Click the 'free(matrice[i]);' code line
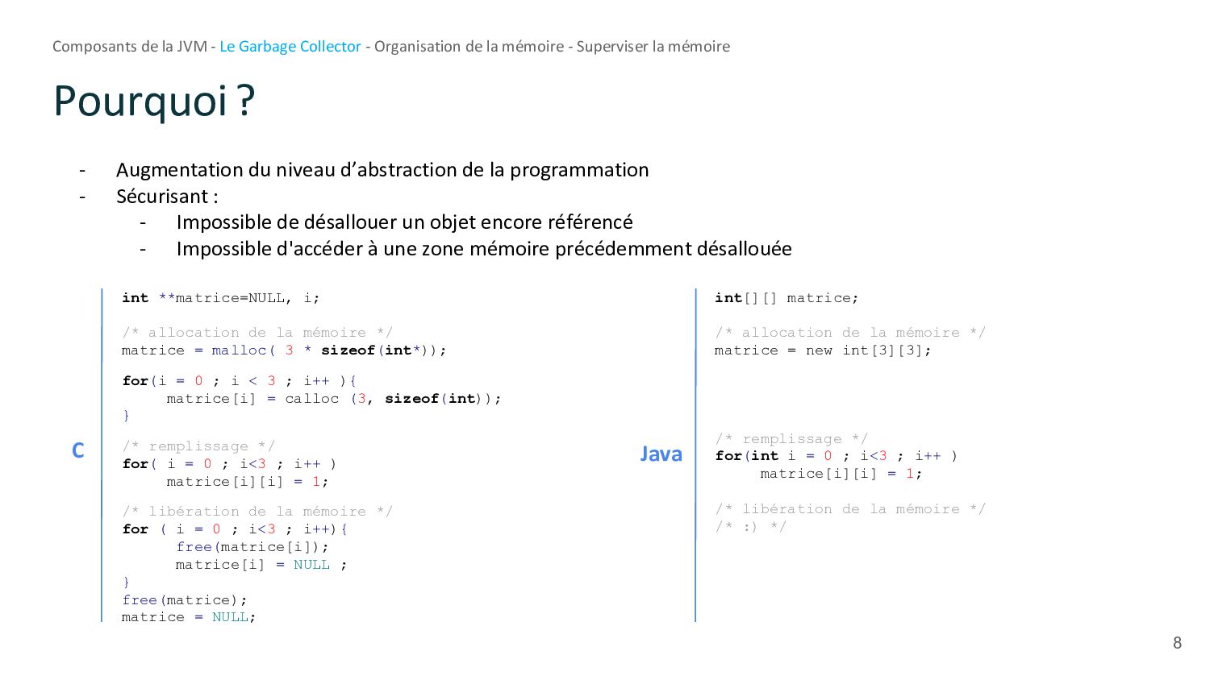Viewport: 1210px width, 680px height. (252, 547)
